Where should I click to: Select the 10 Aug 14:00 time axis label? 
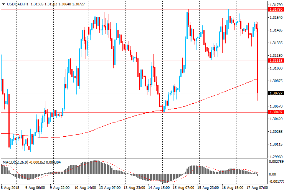85,187
